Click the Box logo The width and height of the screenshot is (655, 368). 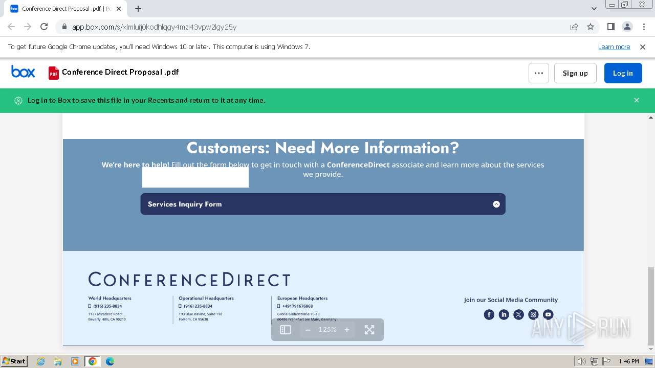click(23, 72)
